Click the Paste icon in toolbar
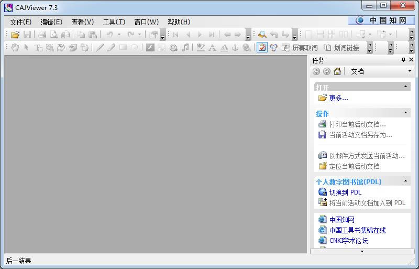 [93, 34]
